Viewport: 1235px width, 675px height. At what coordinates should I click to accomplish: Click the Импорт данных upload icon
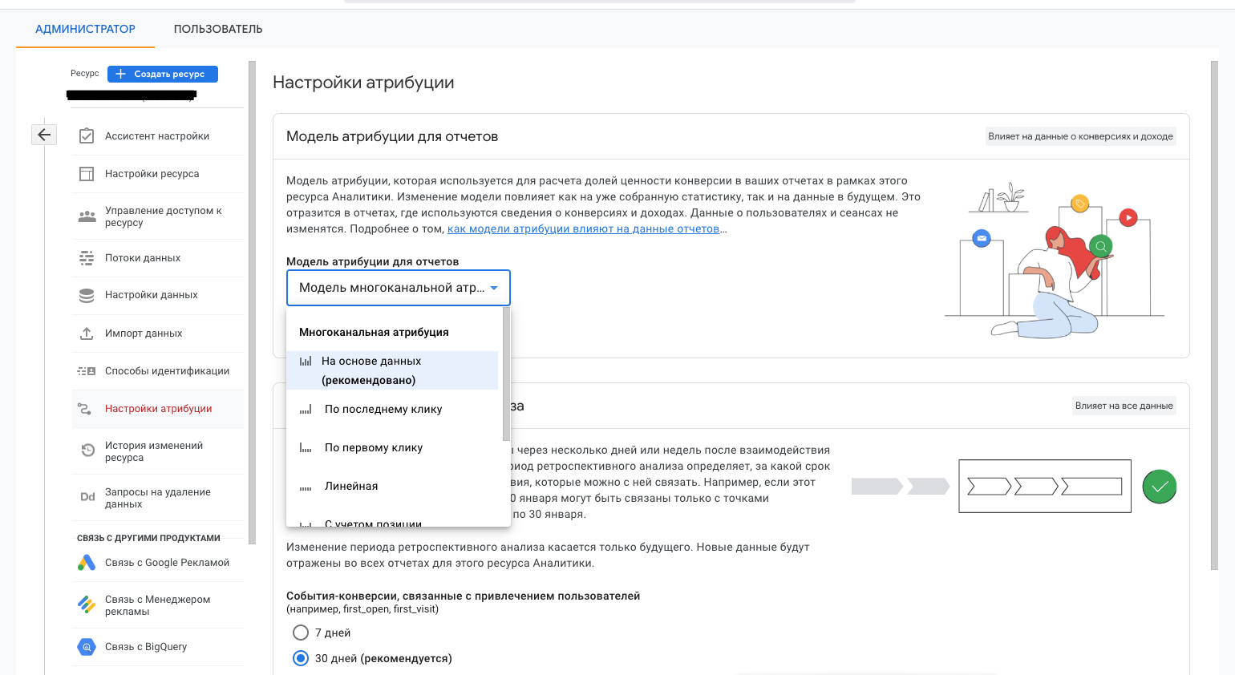(x=87, y=333)
